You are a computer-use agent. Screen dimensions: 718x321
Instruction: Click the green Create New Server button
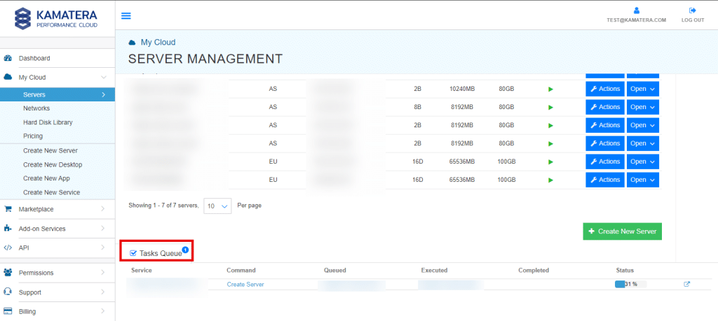point(622,231)
